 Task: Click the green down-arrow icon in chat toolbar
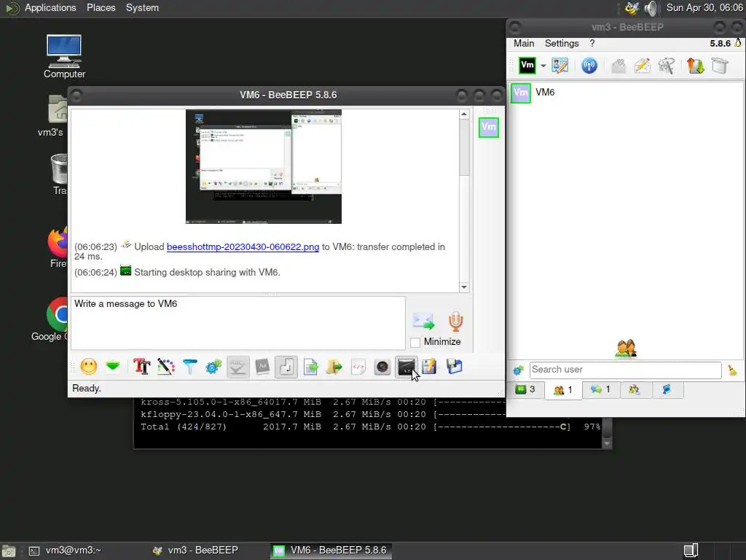click(113, 366)
